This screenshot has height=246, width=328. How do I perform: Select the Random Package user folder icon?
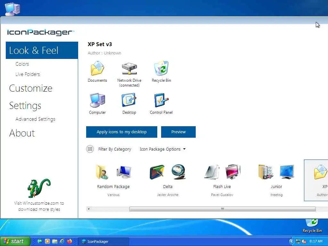(x=102, y=172)
